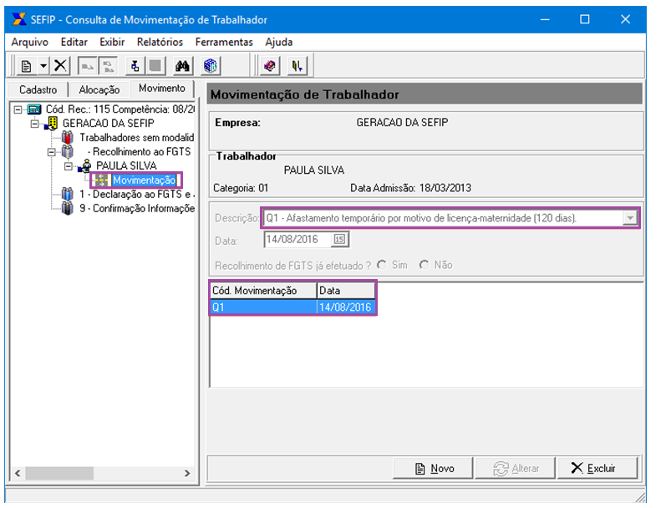Click the Alterar button
This screenshot has width=661, height=508.
pos(515,469)
